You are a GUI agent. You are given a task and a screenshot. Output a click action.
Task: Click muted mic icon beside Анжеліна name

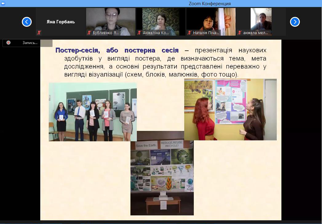[139, 33]
